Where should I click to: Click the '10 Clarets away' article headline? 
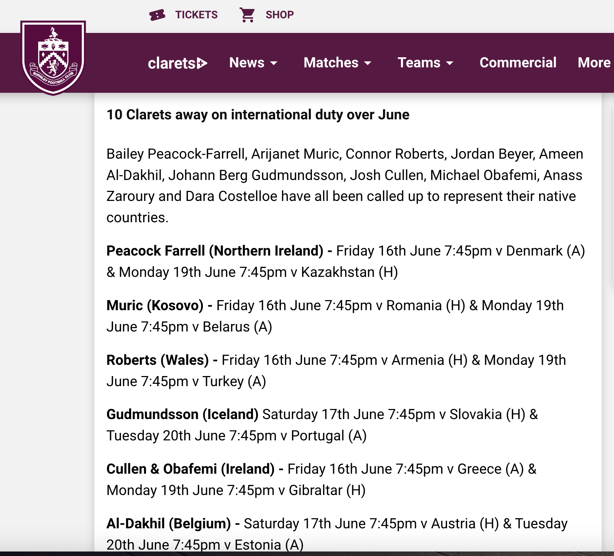click(258, 114)
